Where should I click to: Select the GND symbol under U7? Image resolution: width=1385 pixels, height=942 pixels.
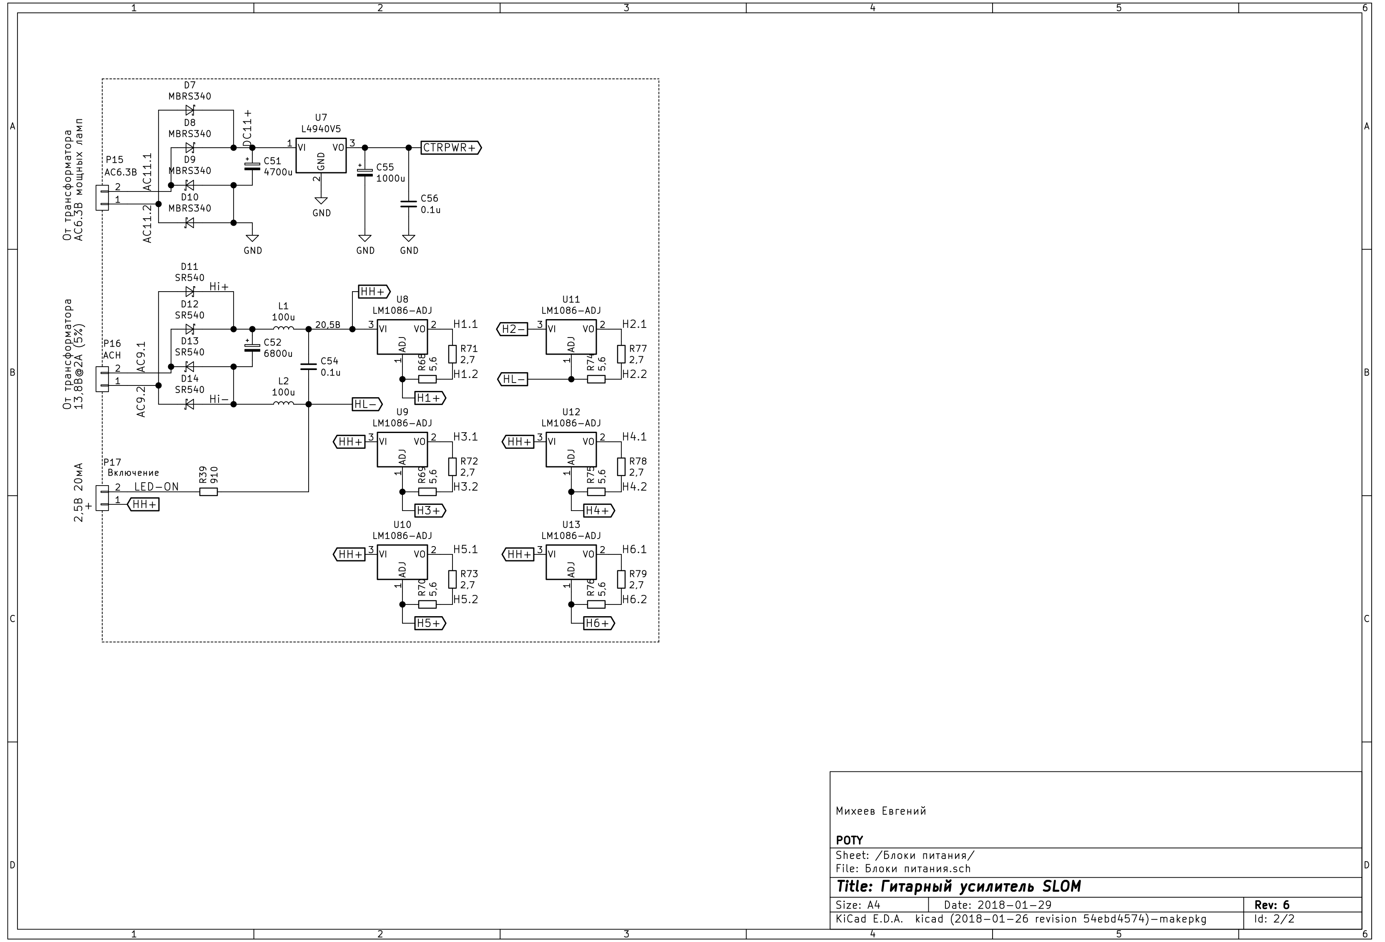(x=321, y=201)
